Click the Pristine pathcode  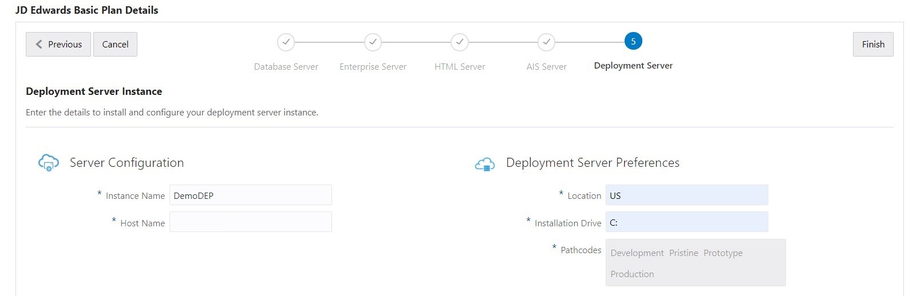(684, 253)
